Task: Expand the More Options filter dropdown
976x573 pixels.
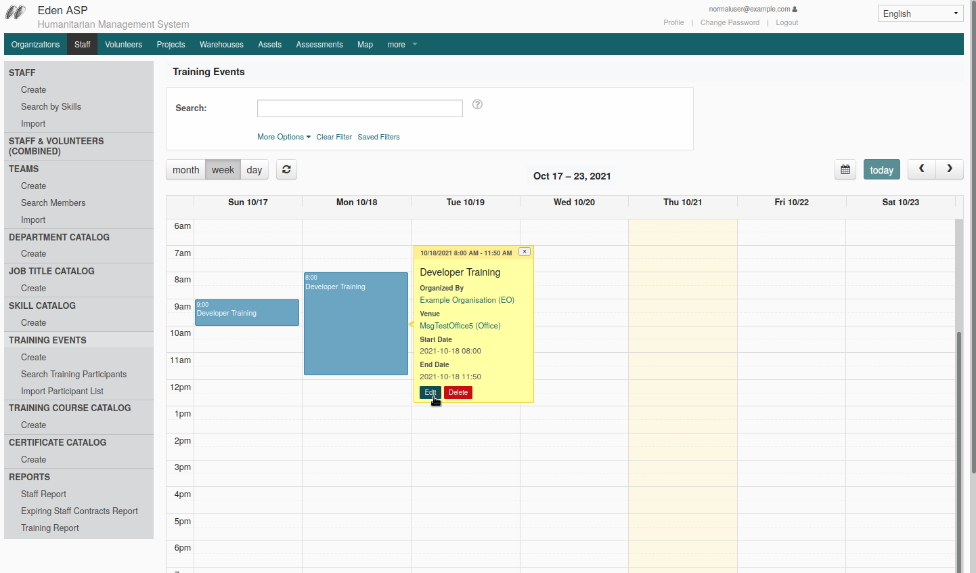Action: (284, 137)
